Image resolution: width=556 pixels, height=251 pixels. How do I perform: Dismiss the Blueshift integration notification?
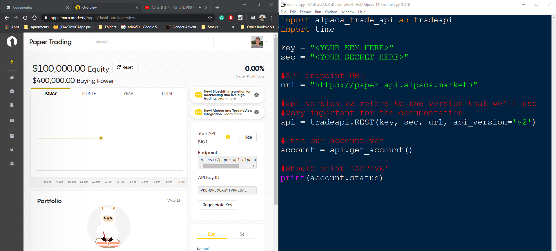tap(256, 95)
